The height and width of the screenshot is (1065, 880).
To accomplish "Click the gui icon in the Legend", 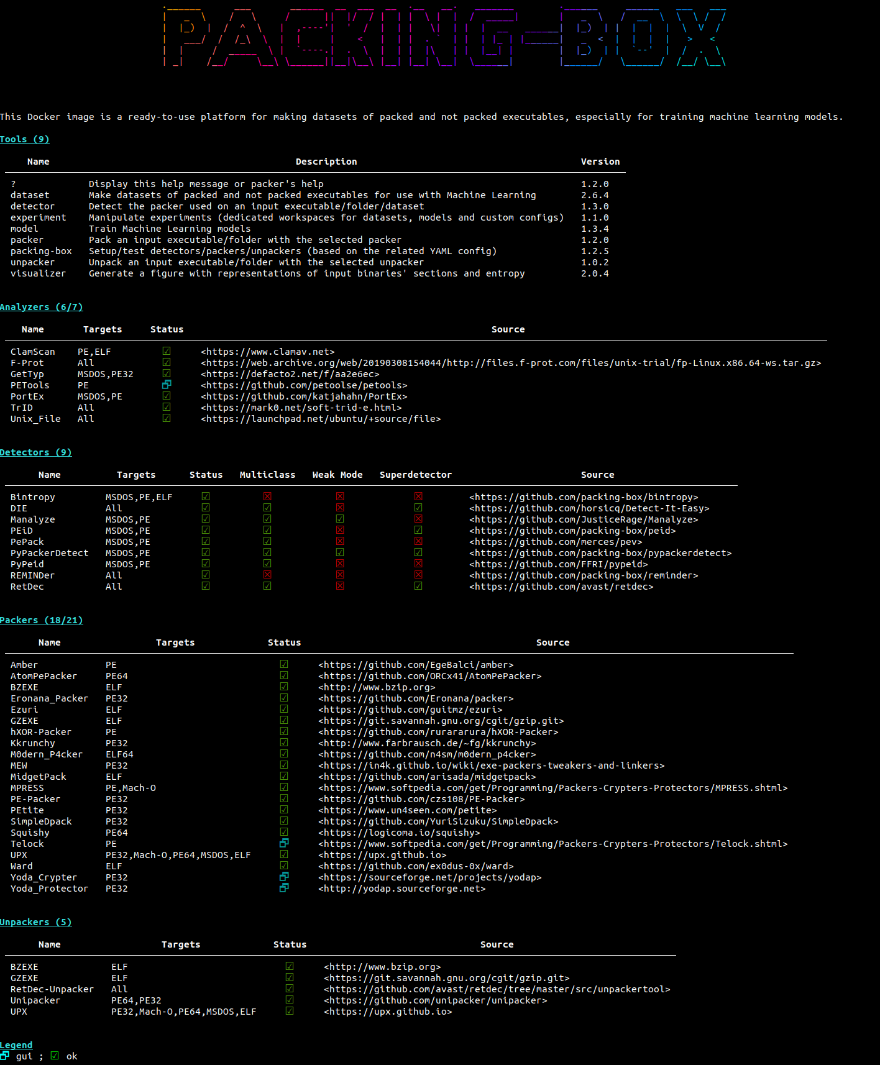I will pos(5,1056).
